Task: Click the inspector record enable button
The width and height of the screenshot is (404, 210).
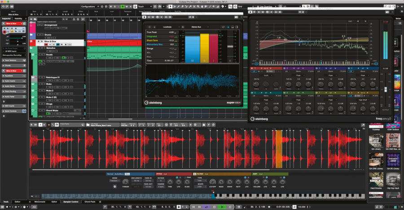Action: pyautogui.click(x=4, y=32)
